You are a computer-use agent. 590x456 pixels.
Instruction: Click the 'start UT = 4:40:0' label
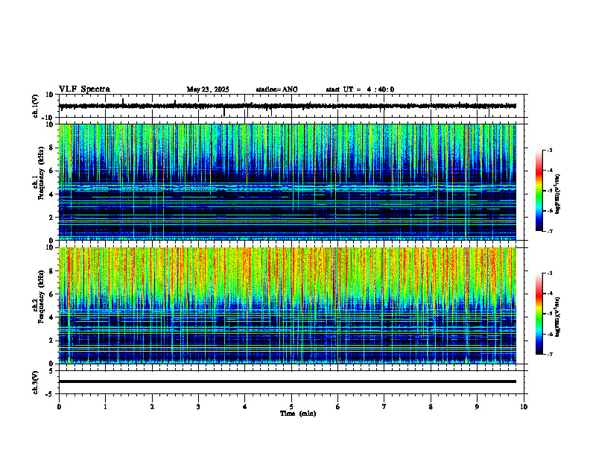pos(360,89)
